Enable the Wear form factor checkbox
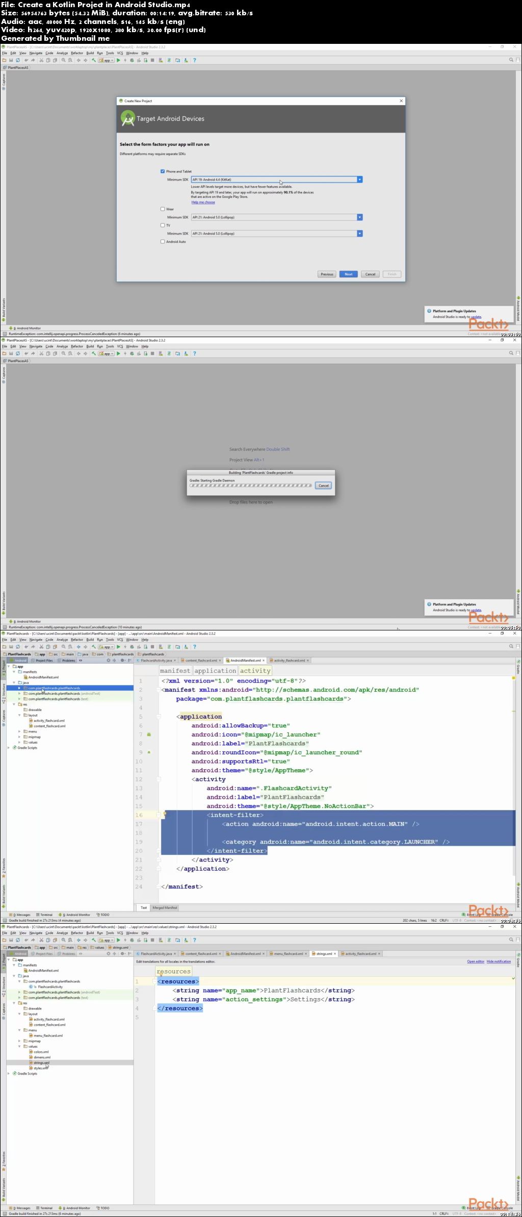Viewport: 522px width, 1217px height. [x=163, y=209]
